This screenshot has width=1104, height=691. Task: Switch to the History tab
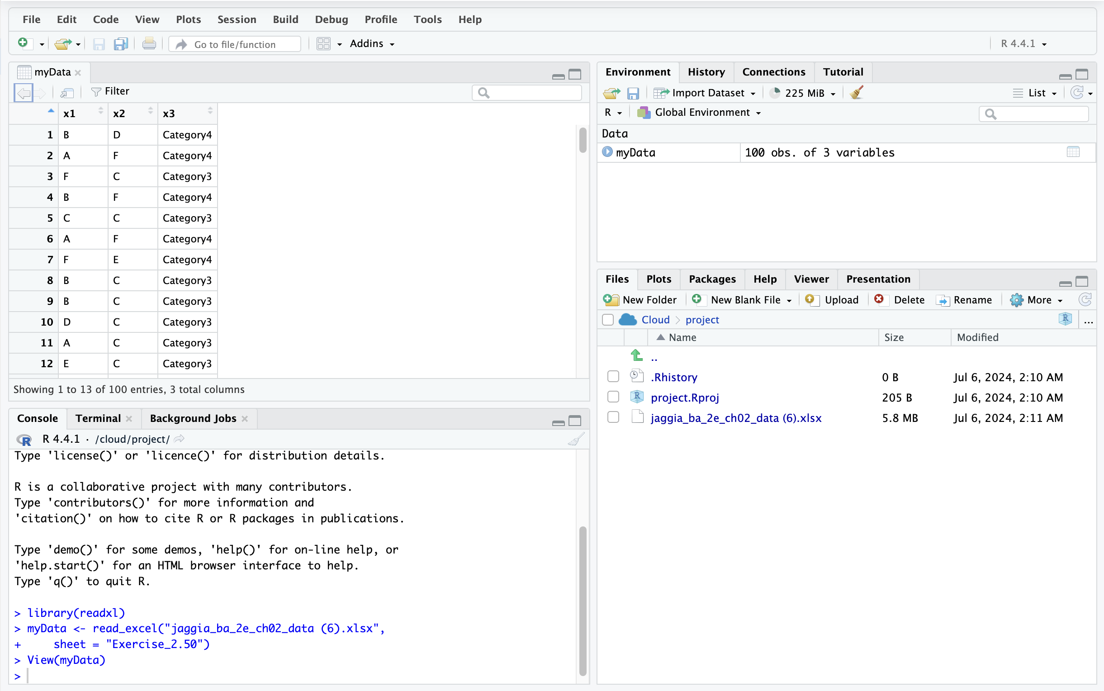tap(706, 72)
